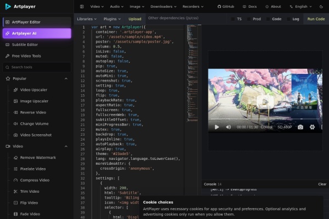Image resolution: width=329 pixels, height=219 pixels.
Task: Play the video in the player
Action: 217,127
